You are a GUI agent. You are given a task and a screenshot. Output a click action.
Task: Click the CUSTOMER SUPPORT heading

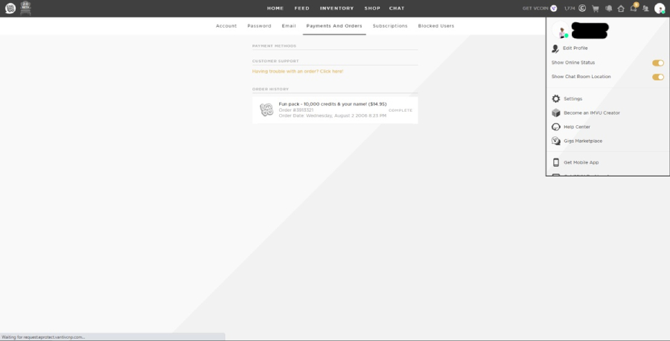(275, 61)
